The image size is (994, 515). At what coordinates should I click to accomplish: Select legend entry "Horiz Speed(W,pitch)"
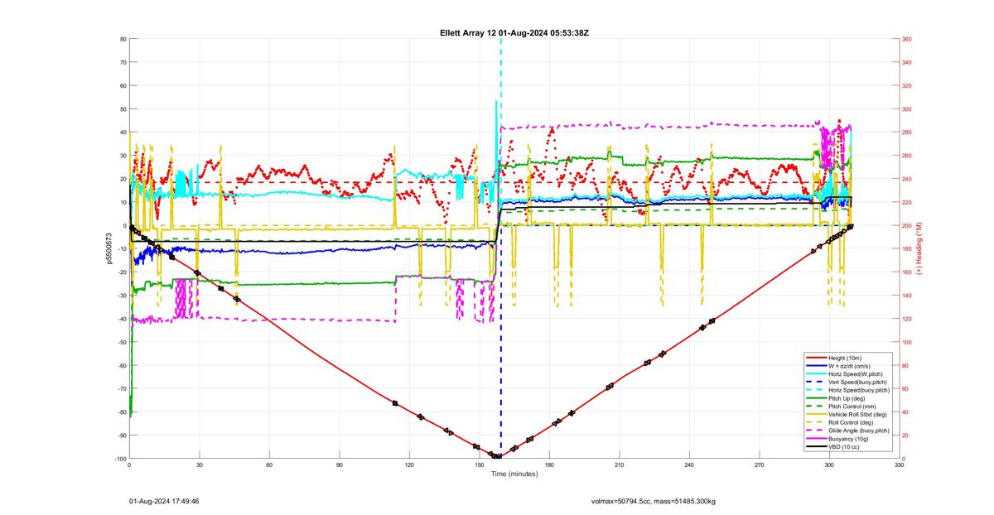point(857,373)
